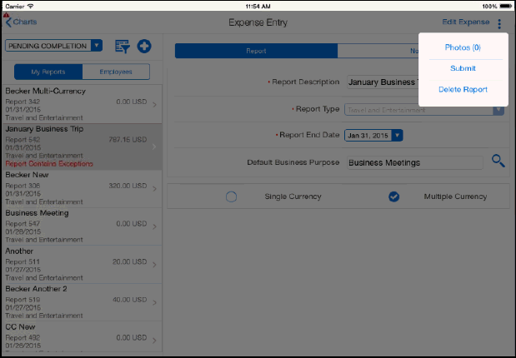
Task: Switch to the Employees tab
Action: pos(116,72)
